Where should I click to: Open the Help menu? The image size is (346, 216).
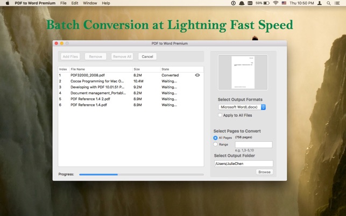coord(106,3)
